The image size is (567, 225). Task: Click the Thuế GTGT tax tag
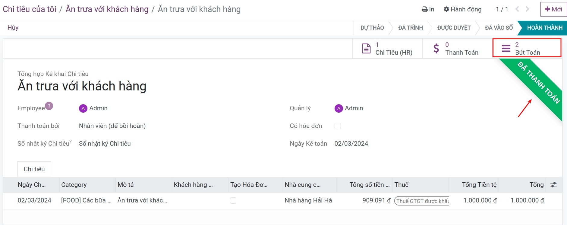pyautogui.click(x=422, y=201)
